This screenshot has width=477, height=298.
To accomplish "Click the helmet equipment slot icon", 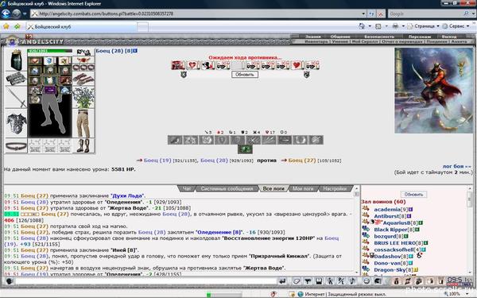I will coord(16,60).
